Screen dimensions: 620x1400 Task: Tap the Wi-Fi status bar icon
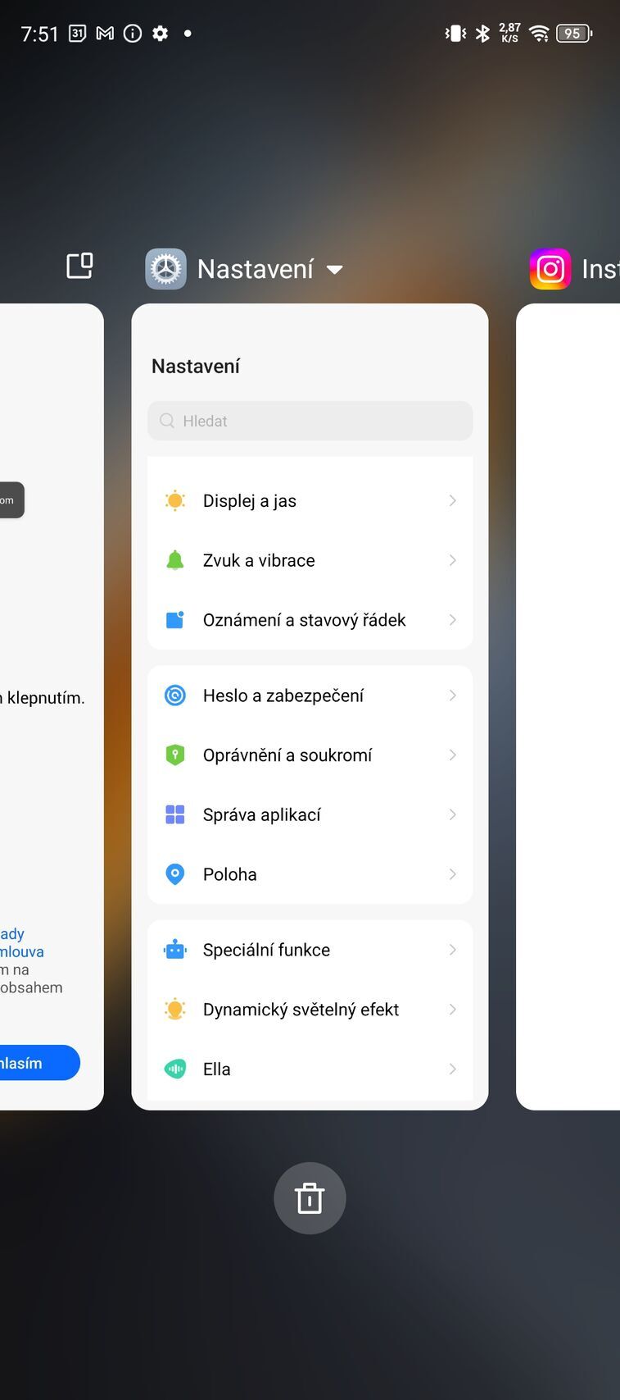point(539,34)
